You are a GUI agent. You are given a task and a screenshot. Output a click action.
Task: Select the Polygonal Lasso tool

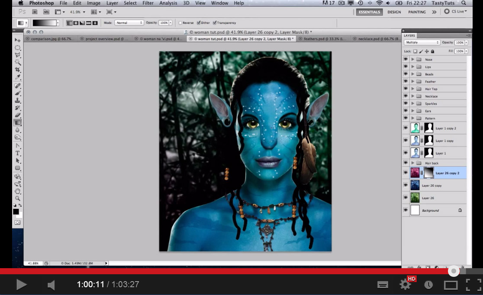18,55
